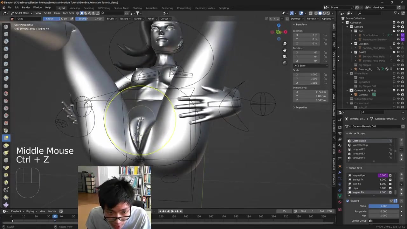Switch to the Sculpting workspace tab
This screenshot has width=407, height=229.
click(89, 8)
